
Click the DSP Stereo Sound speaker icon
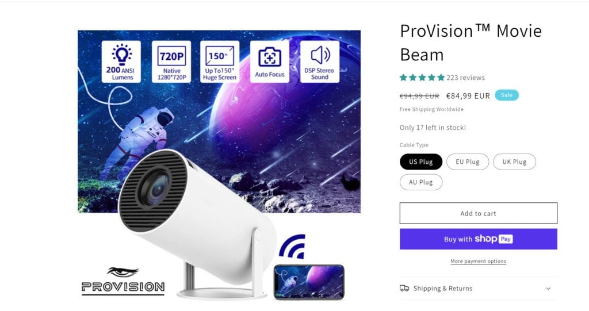pos(320,55)
